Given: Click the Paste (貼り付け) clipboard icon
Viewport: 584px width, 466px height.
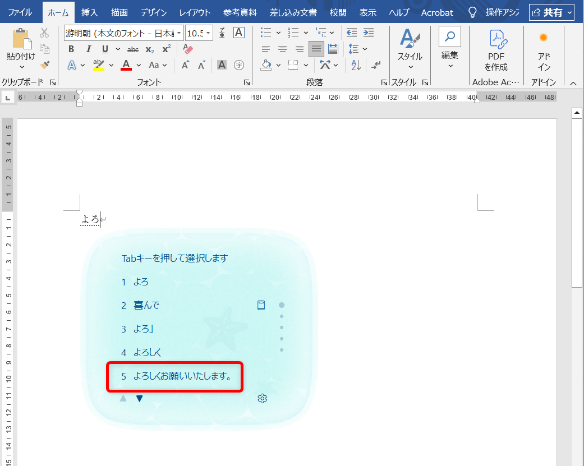Looking at the screenshot, I should (x=22, y=38).
